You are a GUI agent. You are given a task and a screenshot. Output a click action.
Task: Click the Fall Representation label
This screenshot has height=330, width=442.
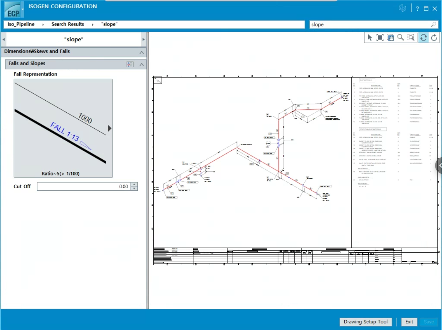(x=36, y=74)
